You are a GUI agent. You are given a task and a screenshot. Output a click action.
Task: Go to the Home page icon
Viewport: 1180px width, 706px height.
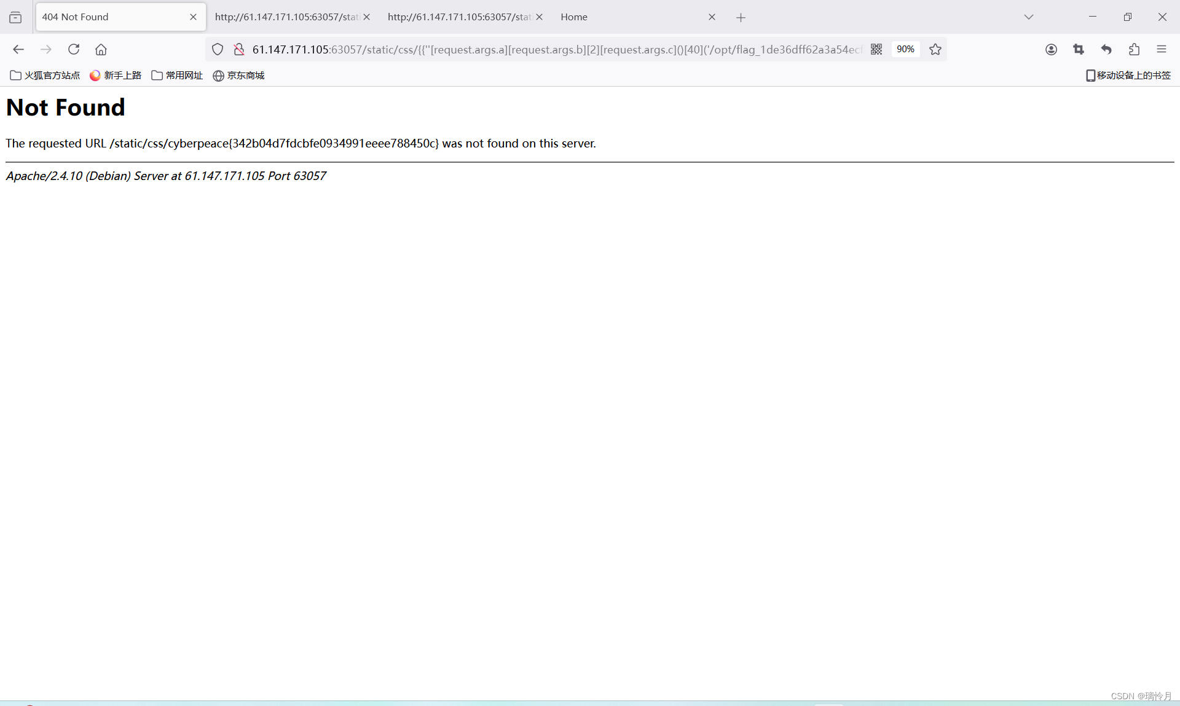pos(101,49)
